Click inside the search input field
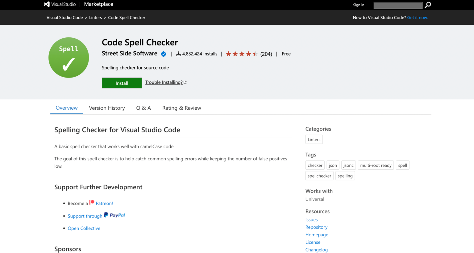The width and height of the screenshot is (474, 253). 398,5
